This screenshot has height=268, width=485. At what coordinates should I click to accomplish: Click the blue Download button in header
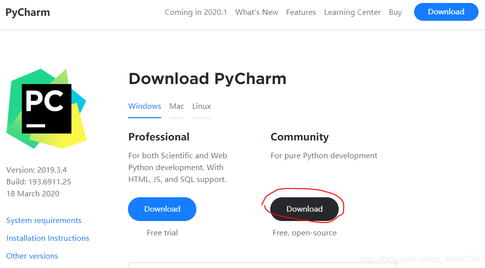(446, 12)
